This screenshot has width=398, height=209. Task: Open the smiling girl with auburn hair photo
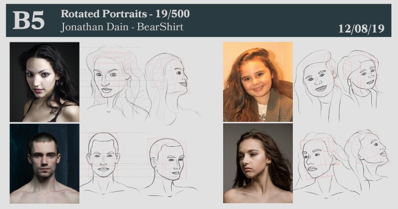pos(258,82)
